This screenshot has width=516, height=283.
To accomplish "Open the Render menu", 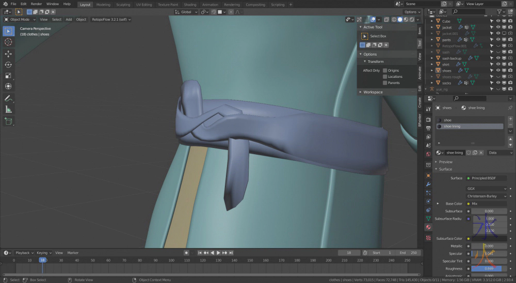I will click(x=36, y=4).
